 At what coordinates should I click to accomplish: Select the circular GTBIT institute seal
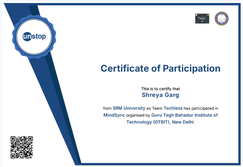[221, 18]
